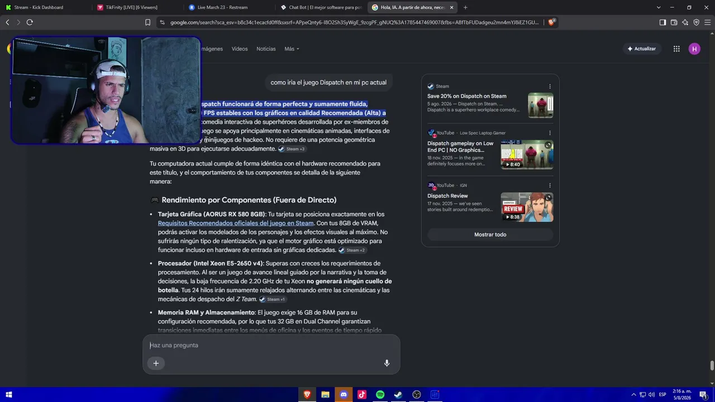This screenshot has width=715, height=402.
Task: Play the Low End PC gameplay video thumbnail
Action: point(527,155)
